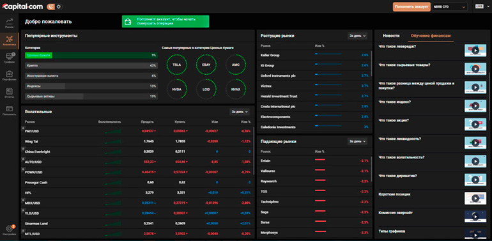492x241 pixels.
Task: Open the Графики charts sidebar icon
Action: coord(9,58)
